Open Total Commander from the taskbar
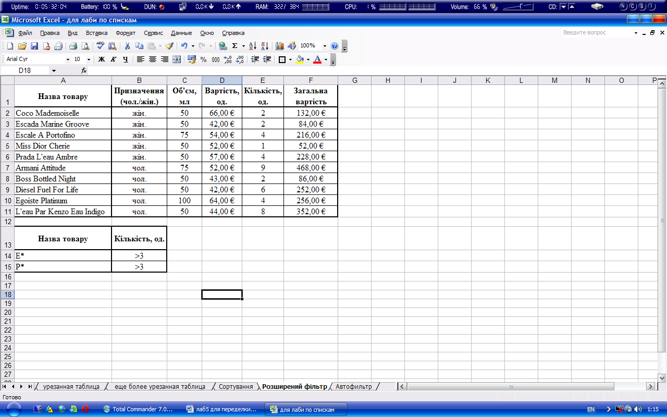 click(x=139, y=409)
